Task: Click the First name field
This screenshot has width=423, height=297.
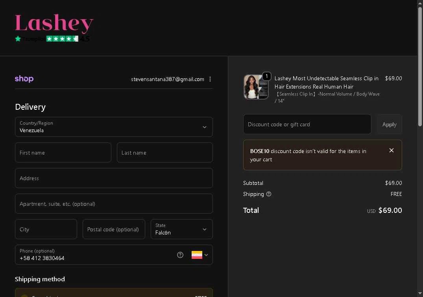Action: point(63,152)
